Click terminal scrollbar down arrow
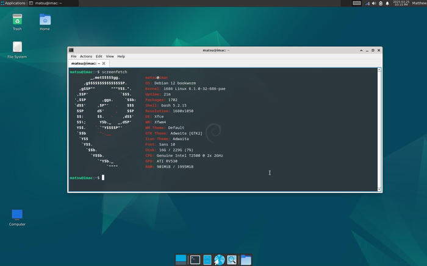The image size is (427, 266). [x=379, y=189]
